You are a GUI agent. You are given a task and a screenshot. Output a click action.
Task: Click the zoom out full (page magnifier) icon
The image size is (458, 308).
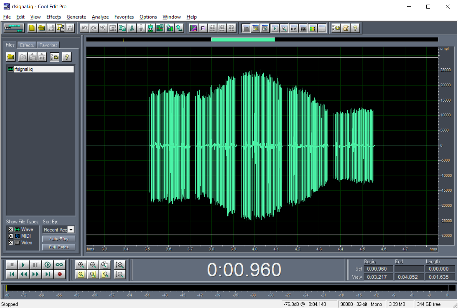105,265
